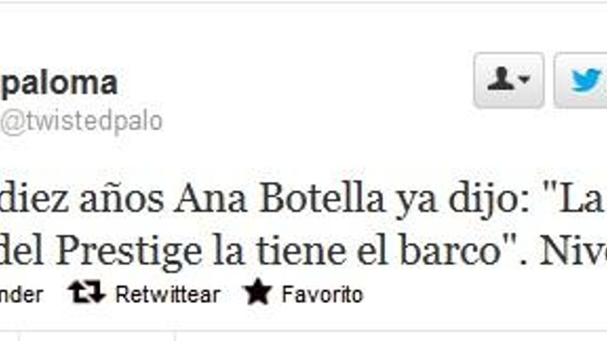Click the retweet arrows icon
Image resolution: width=607 pixels, height=341 pixels.
(86, 291)
